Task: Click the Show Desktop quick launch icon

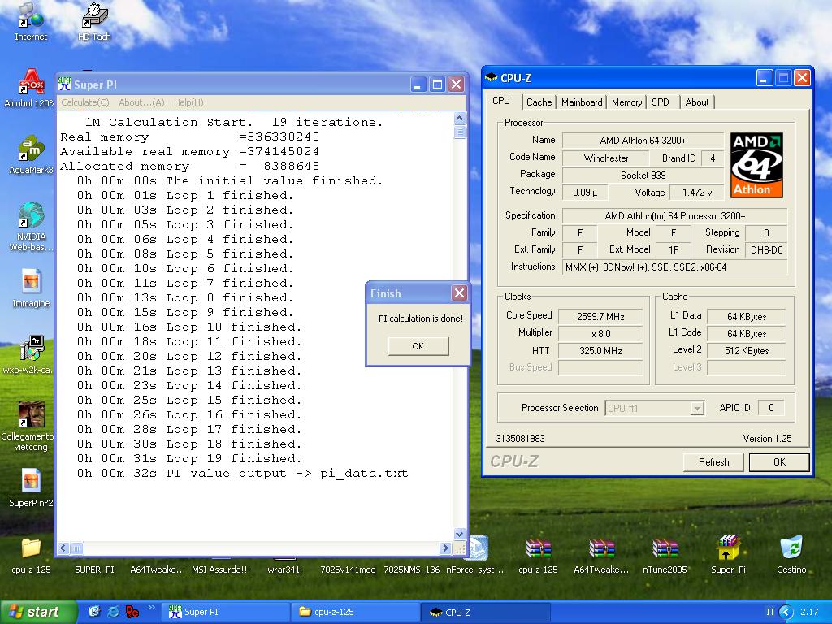Action: [x=94, y=612]
